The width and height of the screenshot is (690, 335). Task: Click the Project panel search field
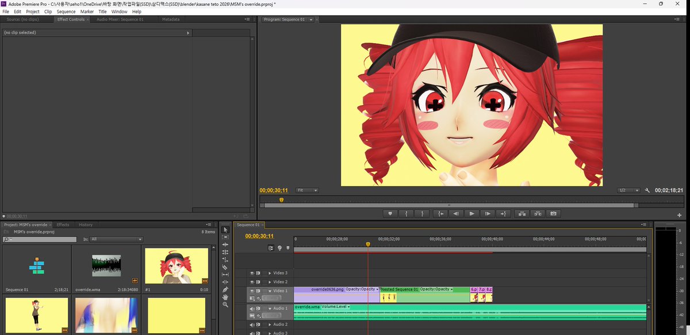tap(39, 239)
